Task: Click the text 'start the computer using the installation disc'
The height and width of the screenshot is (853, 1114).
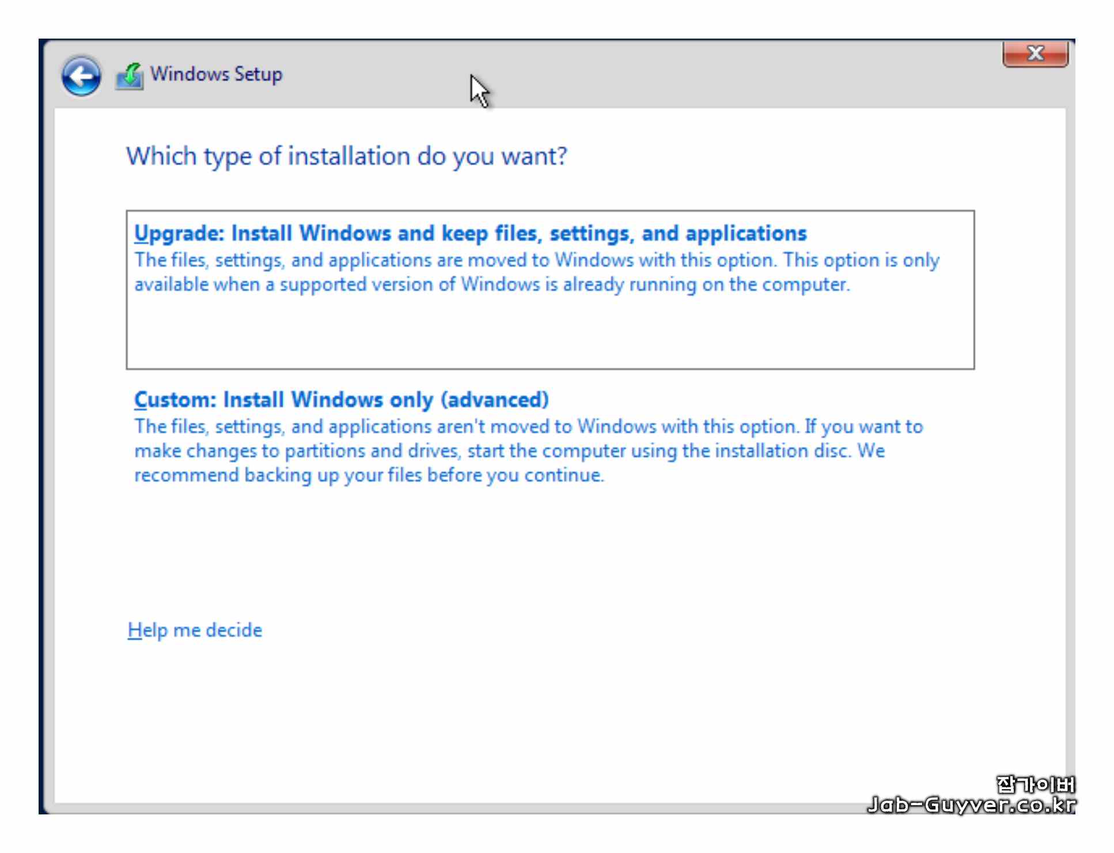Action: (x=658, y=451)
